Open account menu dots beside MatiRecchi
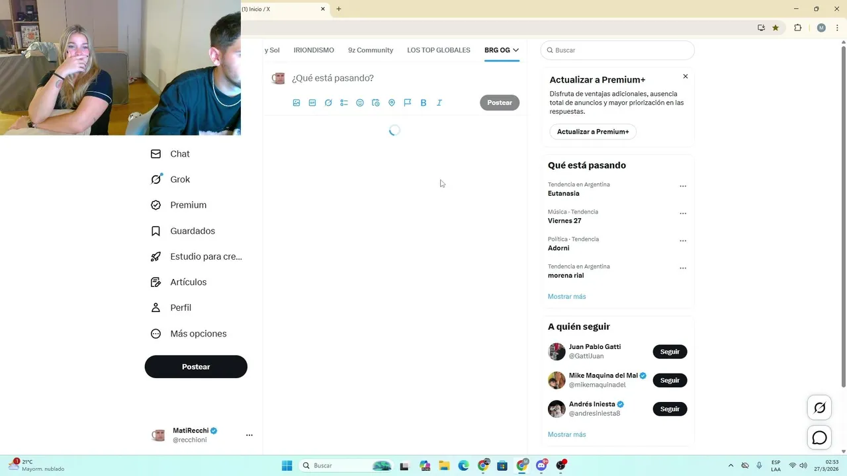 (249, 435)
